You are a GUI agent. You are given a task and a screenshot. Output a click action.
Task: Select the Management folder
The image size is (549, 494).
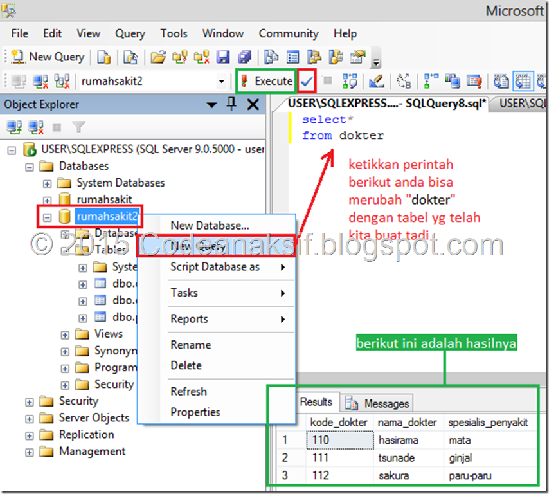coord(92,452)
